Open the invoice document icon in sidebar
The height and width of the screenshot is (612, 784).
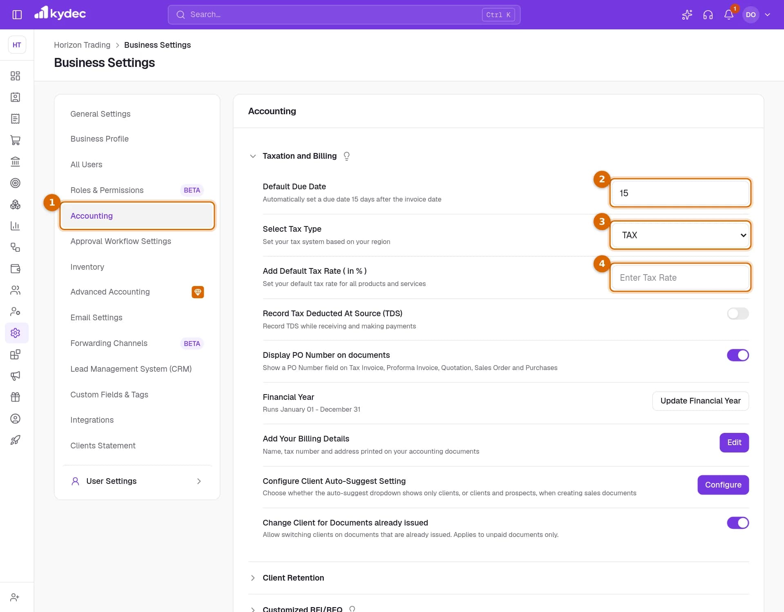tap(15, 119)
